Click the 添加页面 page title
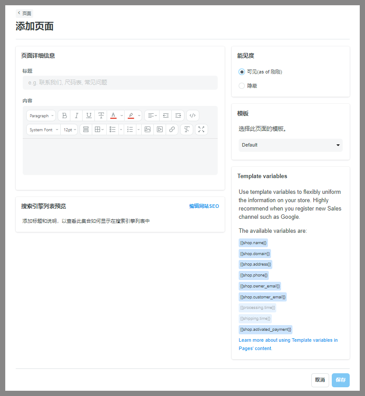The height and width of the screenshot is (396, 365). 35,26
